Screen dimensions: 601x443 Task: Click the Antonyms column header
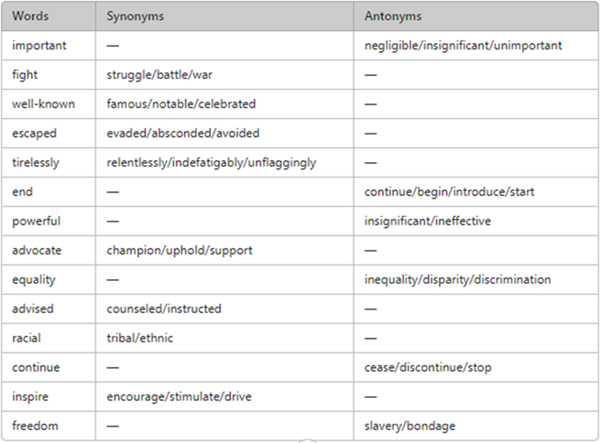pyautogui.click(x=393, y=16)
